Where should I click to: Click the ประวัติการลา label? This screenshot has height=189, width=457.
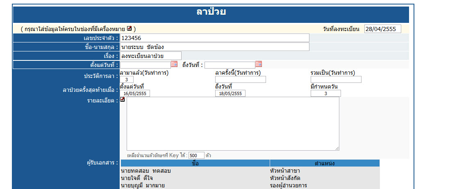[101, 76]
